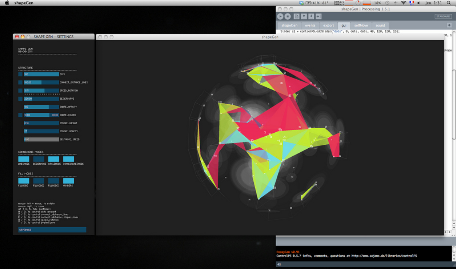
Task: Click the Wi-Fi status icon
Action: (x=403, y=3)
